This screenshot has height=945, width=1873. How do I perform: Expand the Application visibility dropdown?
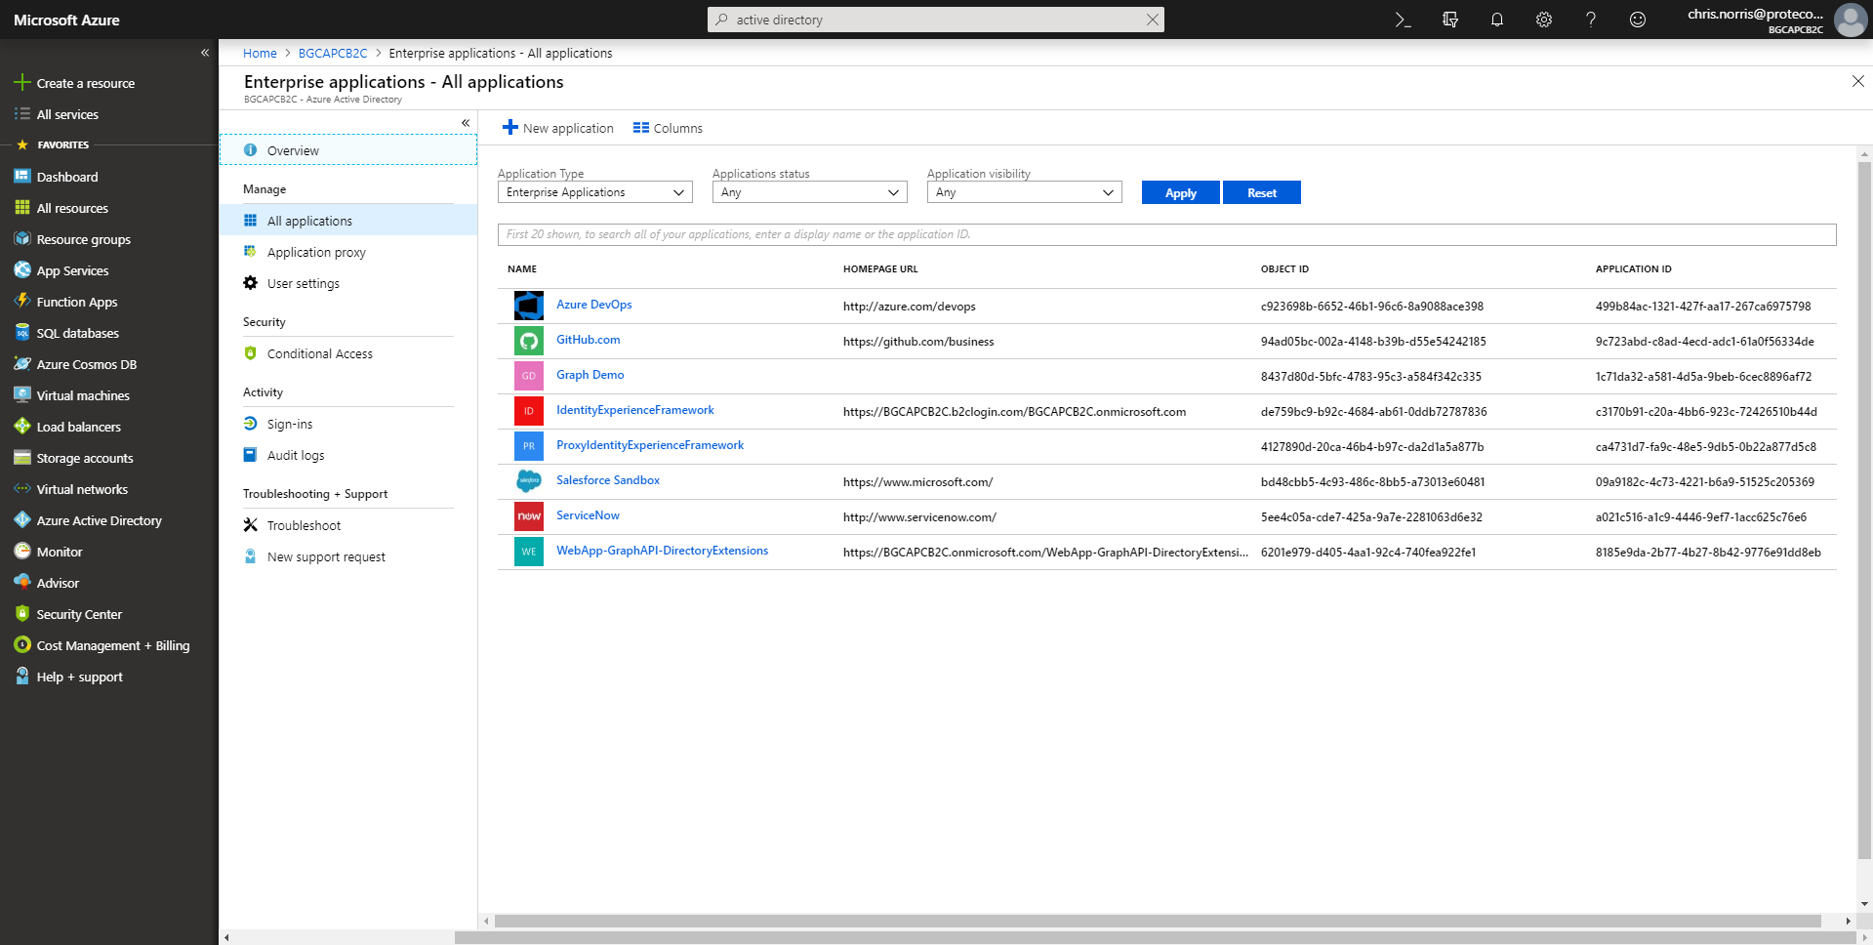(x=1025, y=192)
